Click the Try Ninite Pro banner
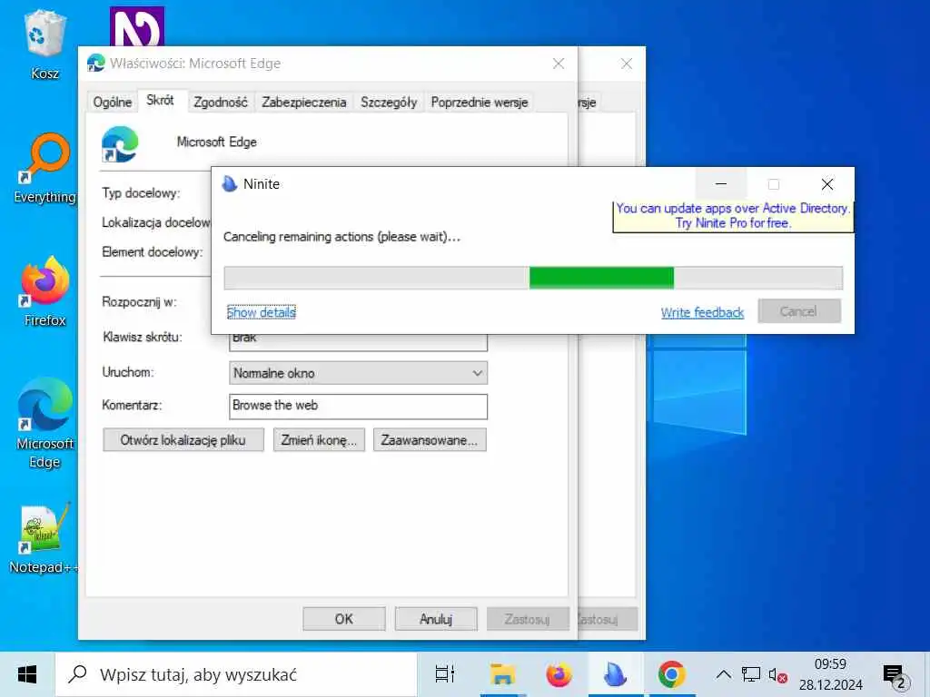930x697 pixels. point(733,216)
